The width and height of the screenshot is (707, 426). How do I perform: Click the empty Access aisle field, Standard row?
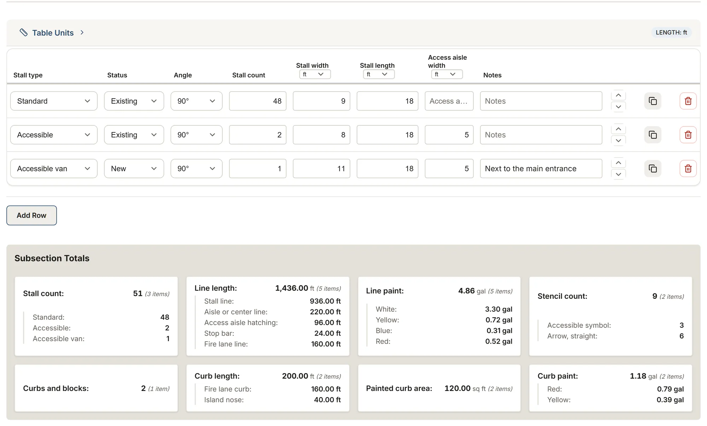tap(449, 101)
